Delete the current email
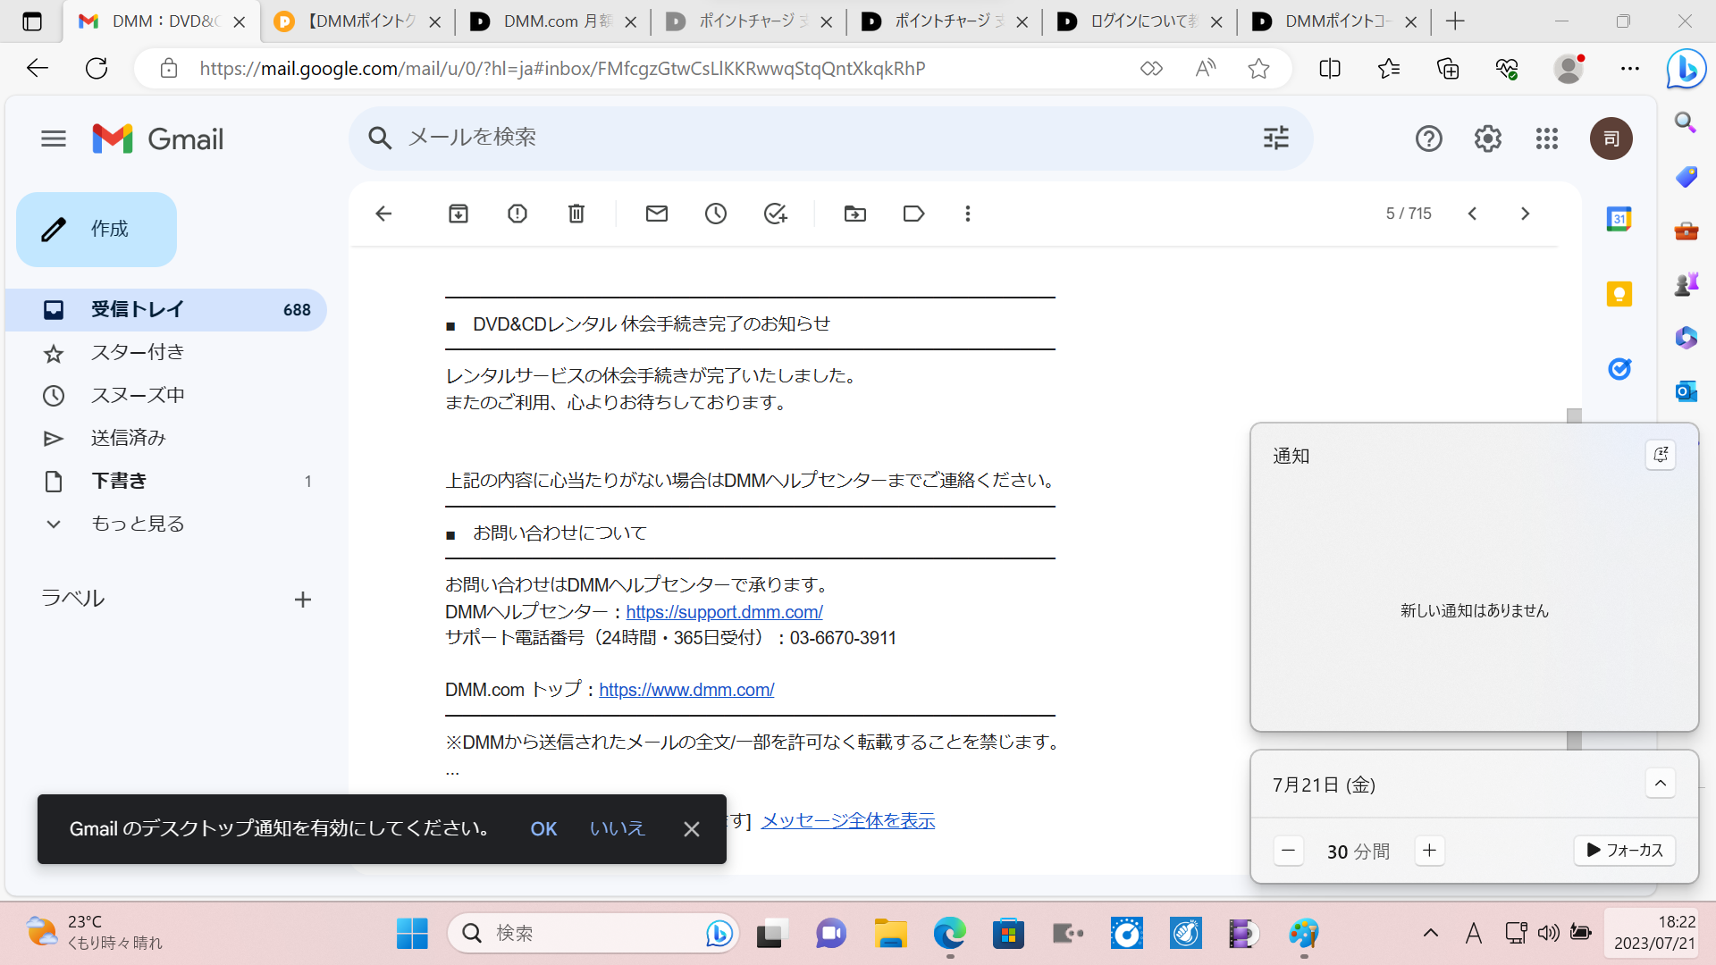Screen dimensions: 1716x965 576,214
